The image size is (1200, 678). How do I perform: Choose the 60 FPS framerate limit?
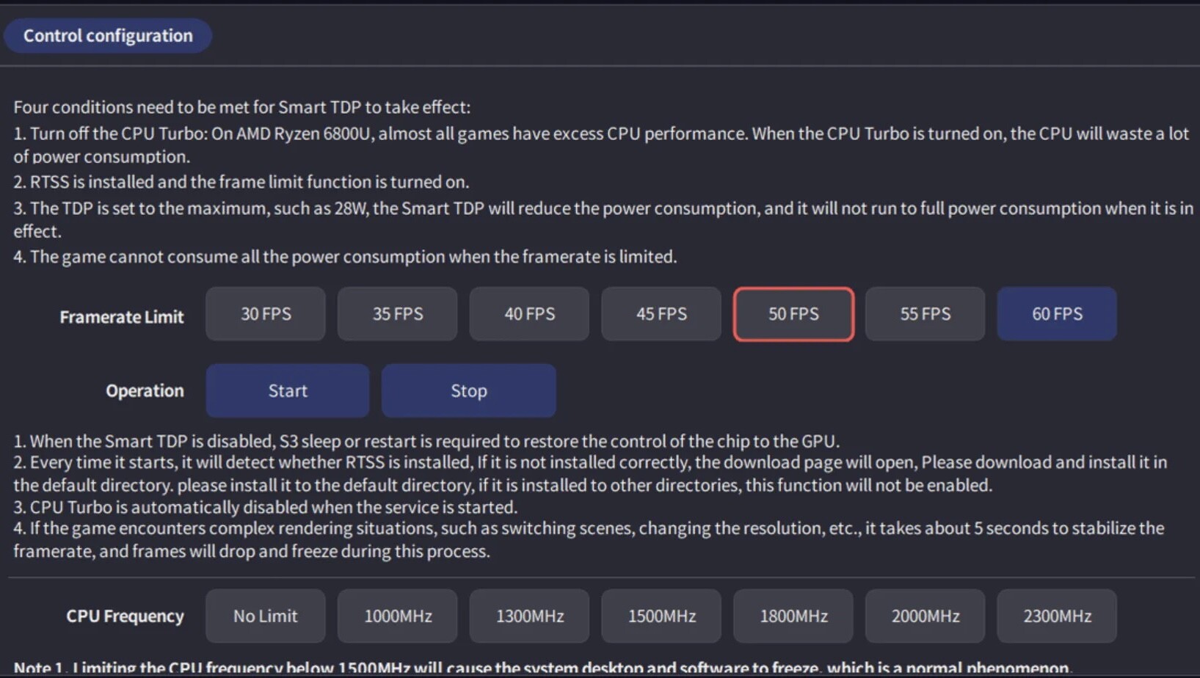1057,314
